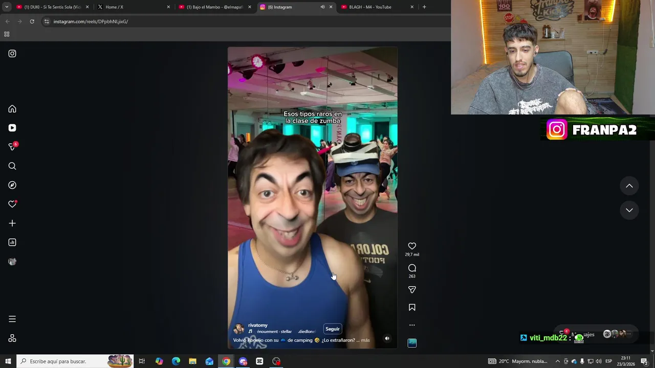
Task: Expand caption with "más"
Action: pyautogui.click(x=365, y=340)
